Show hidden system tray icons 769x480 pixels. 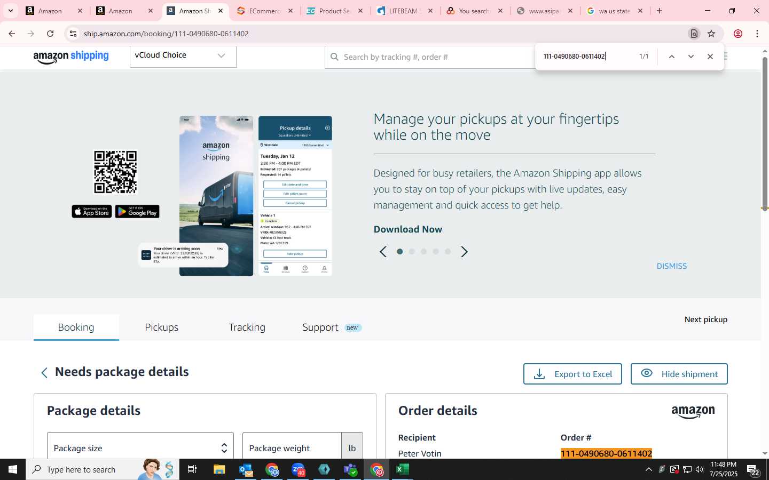coord(649,469)
